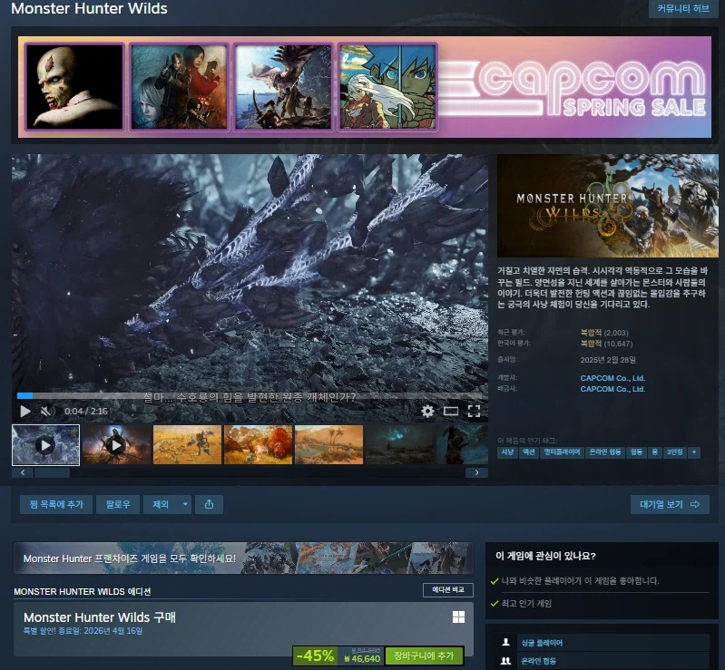Click the ₩ 46,640 price text
The height and width of the screenshot is (670, 725).
pyautogui.click(x=362, y=659)
